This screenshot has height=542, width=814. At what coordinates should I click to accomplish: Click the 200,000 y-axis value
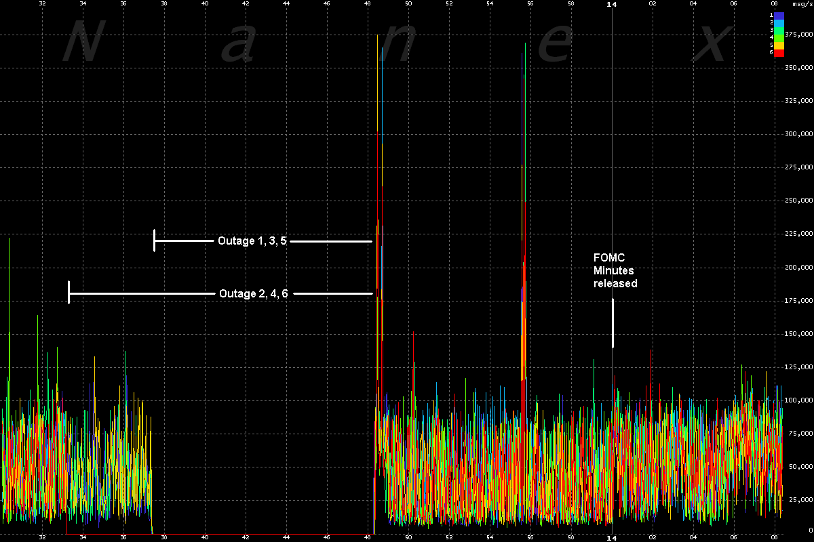pyautogui.click(x=799, y=267)
